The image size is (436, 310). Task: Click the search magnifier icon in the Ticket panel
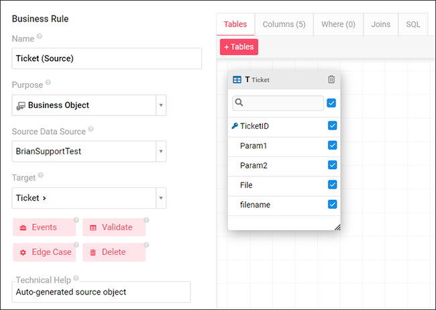239,103
